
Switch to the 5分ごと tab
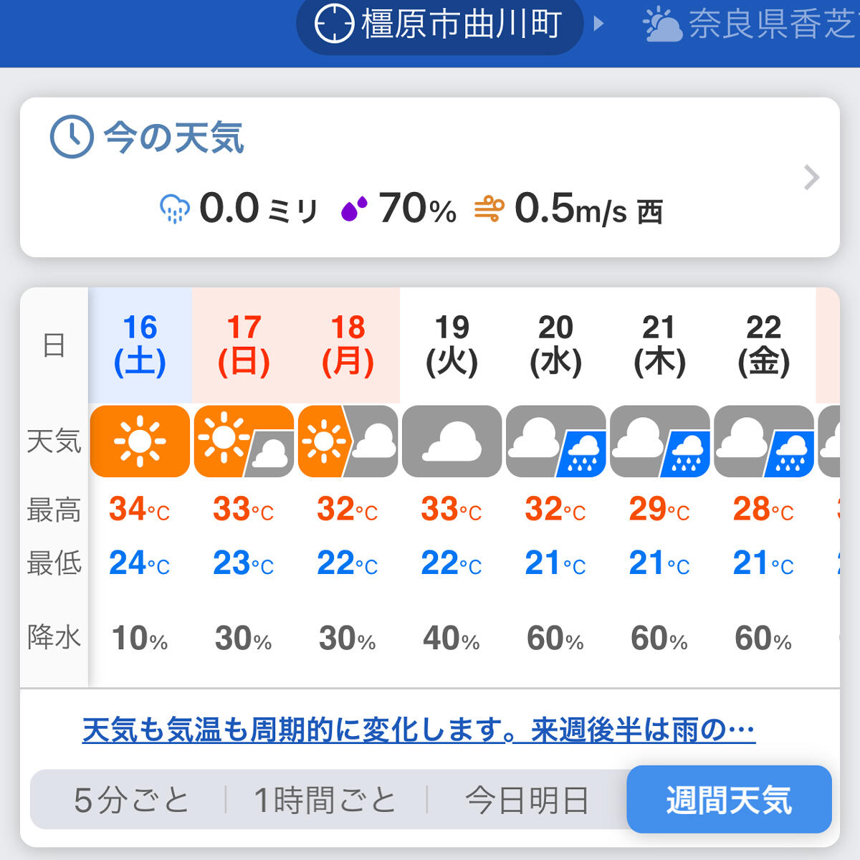131,800
